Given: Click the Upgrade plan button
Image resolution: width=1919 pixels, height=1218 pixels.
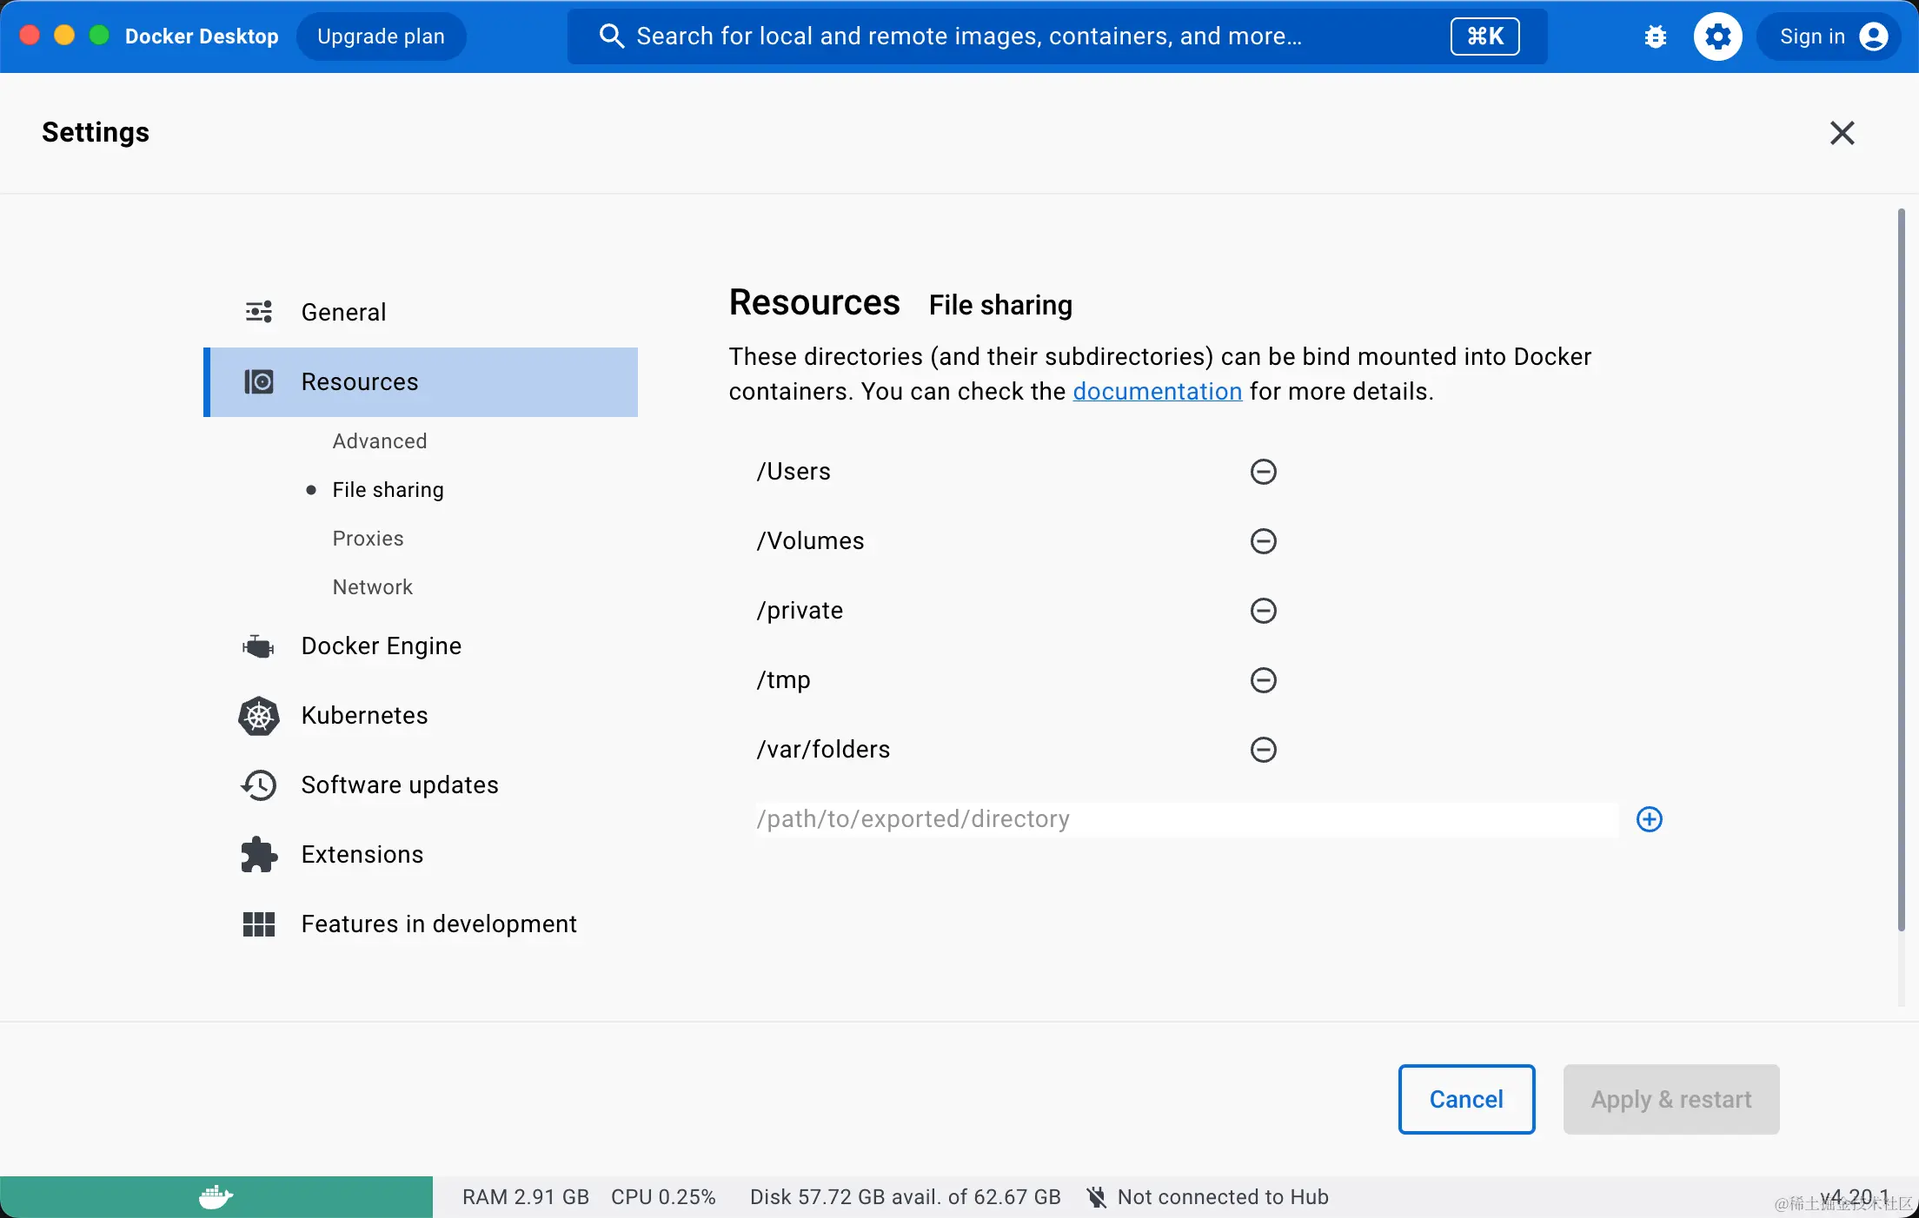Looking at the screenshot, I should coord(381,36).
